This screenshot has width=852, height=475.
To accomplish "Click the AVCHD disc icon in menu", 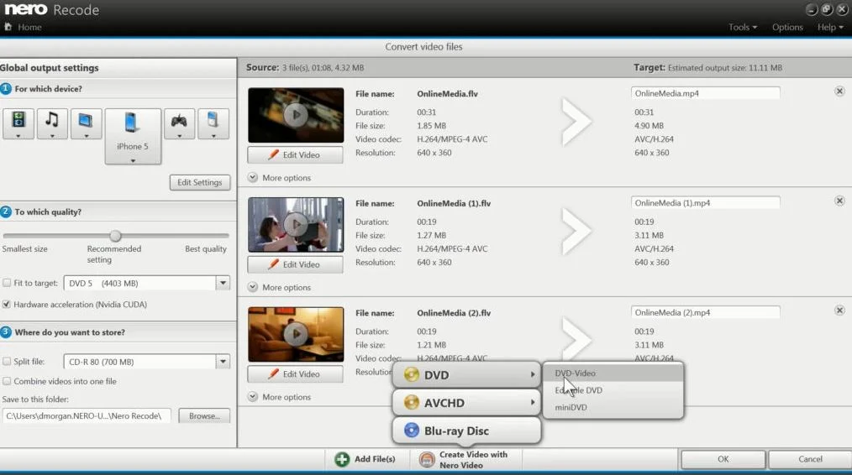I will tap(412, 402).
